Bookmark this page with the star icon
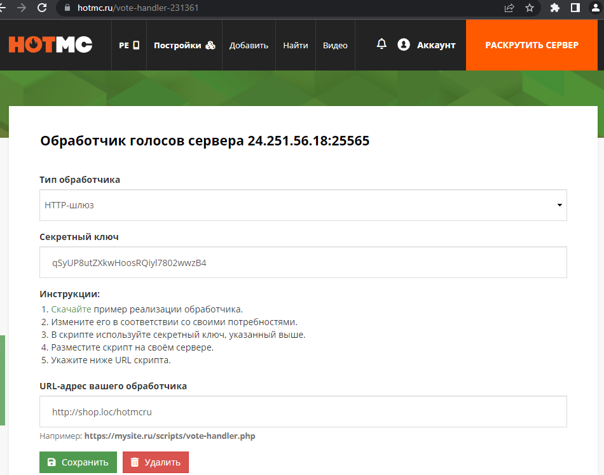 pos(530,8)
